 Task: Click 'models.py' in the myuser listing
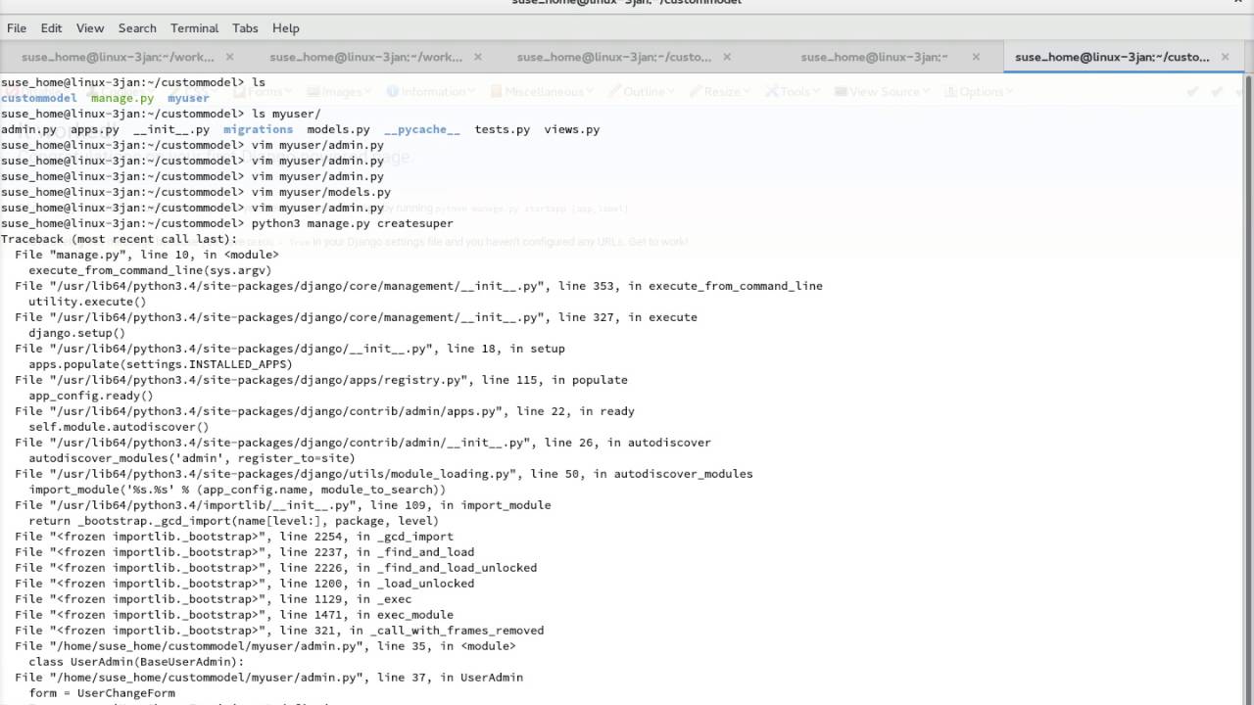[x=338, y=129]
